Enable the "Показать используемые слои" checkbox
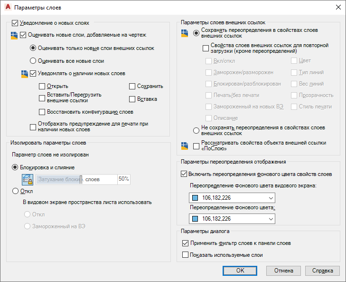Image resolution: width=346 pixels, height=282 pixels. (185, 255)
